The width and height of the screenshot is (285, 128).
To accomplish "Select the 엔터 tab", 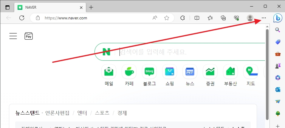I will pos(82,113).
